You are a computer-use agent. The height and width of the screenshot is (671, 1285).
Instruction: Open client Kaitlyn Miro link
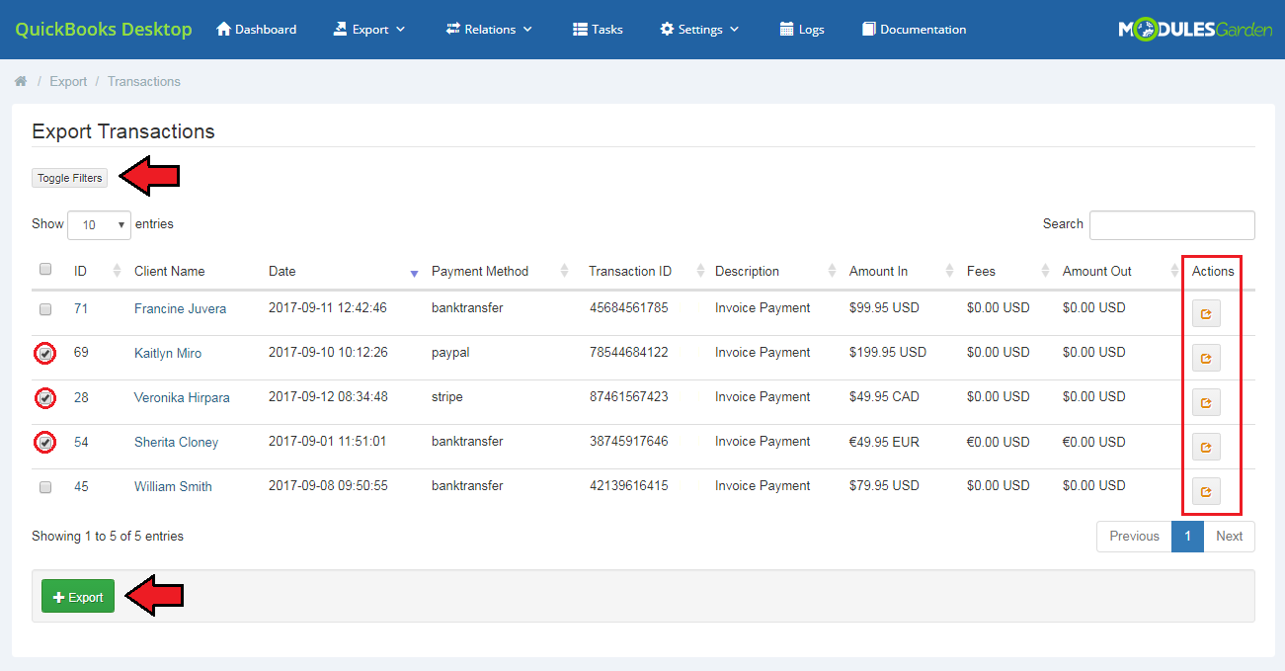[x=168, y=353]
